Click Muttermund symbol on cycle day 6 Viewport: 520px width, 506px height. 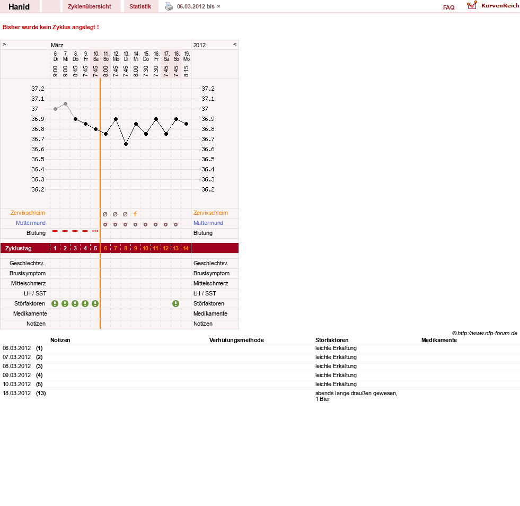click(105, 225)
